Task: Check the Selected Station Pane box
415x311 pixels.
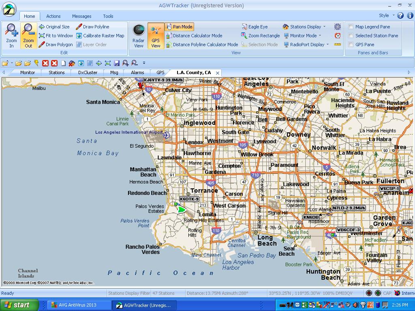Action: pos(351,36)
